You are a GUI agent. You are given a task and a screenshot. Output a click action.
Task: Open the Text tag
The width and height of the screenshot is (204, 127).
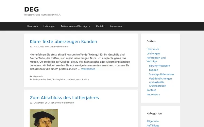[49, 80]
